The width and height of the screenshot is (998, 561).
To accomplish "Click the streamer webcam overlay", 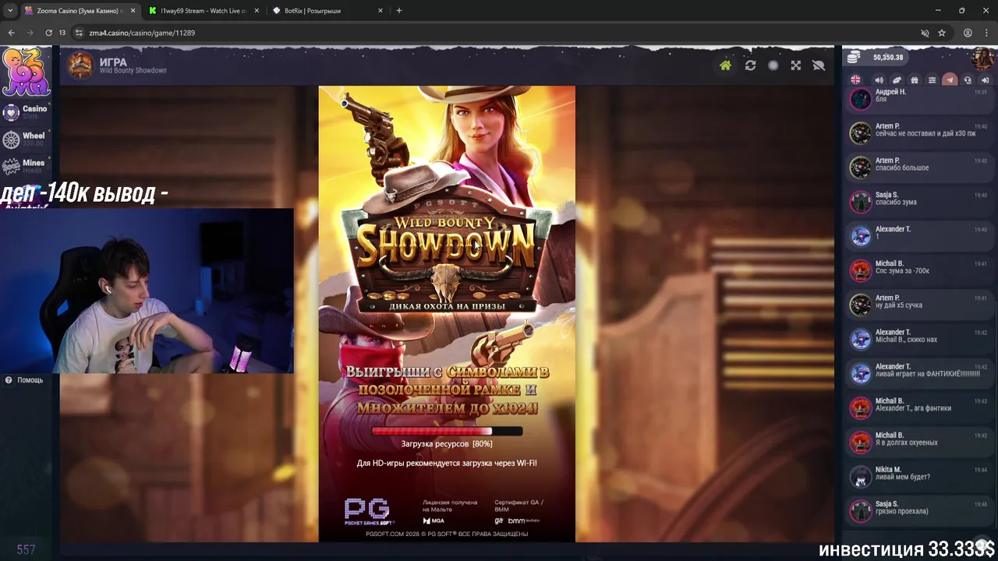I will pos(147,291).
